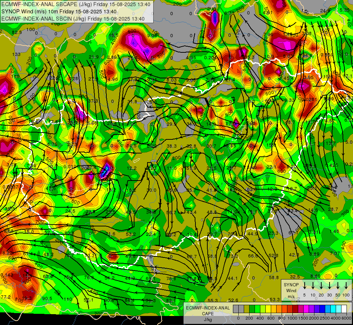Pick the olive swatch in the CAPE legend
Viewport: 353px width, 325px height.
pyautogui.click(x=247, y=309)
